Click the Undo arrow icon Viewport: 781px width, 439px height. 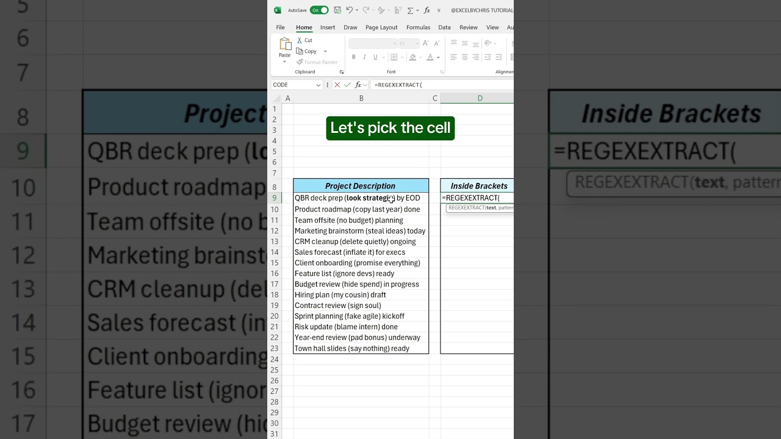tap(349, 10)
